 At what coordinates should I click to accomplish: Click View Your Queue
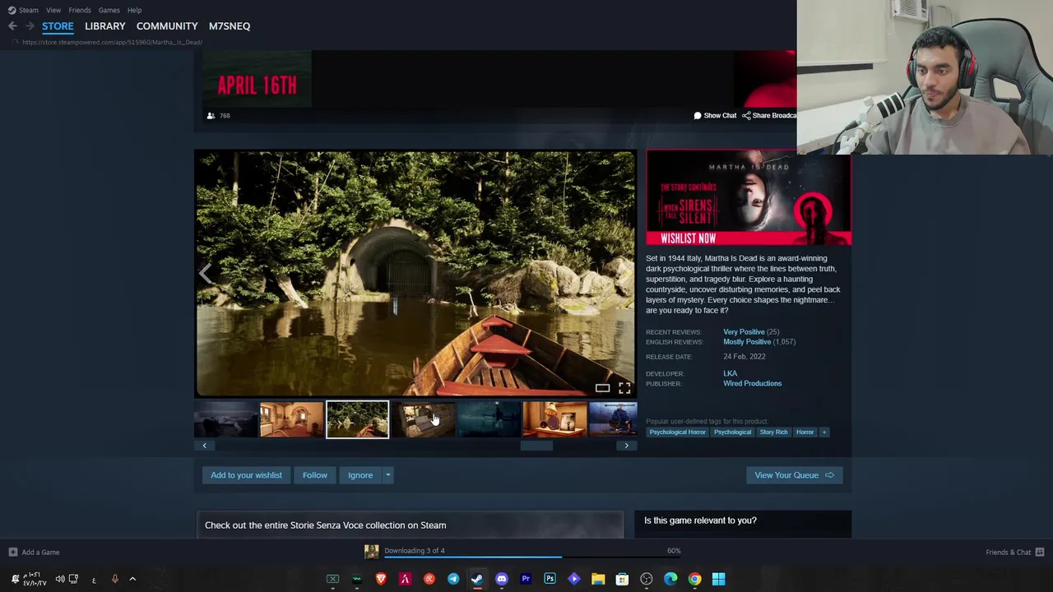click(794, 475)
